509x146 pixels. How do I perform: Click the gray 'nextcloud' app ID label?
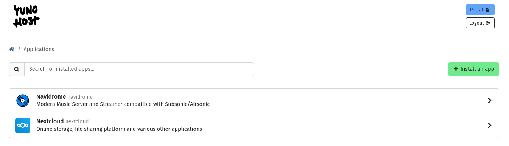(77, 122)
